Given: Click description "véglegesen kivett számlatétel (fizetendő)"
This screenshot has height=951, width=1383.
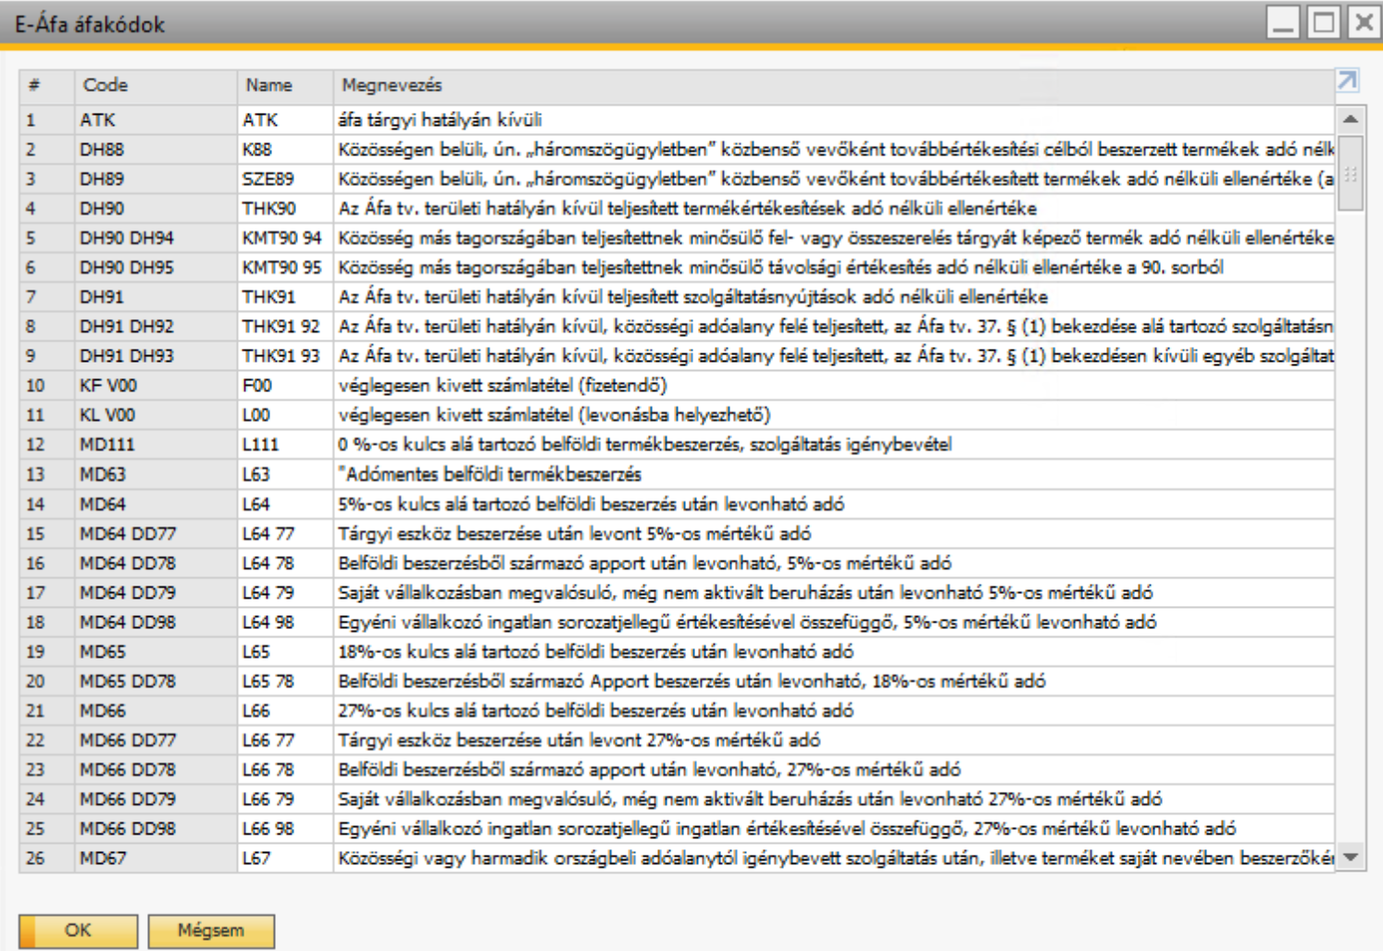Looking at the screenshot, I should [x=503, y=386].
